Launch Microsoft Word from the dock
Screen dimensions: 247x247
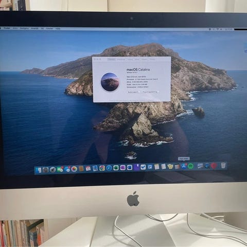[x=129, y=167]
